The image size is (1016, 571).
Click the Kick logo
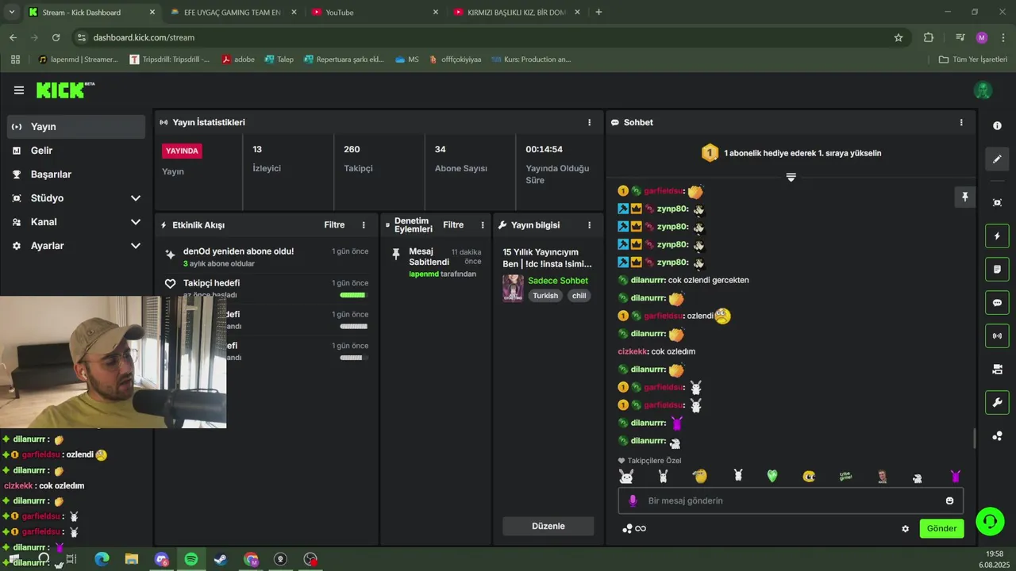point(65,90)
